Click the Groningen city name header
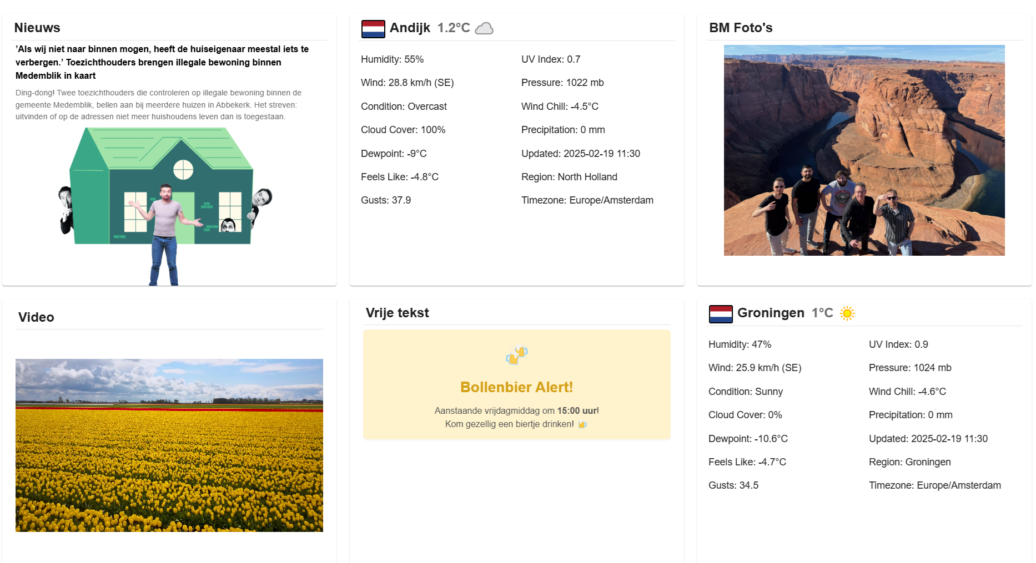This screenshot has width=1036, height=563. pyautogui.click(x=771, y=313)
